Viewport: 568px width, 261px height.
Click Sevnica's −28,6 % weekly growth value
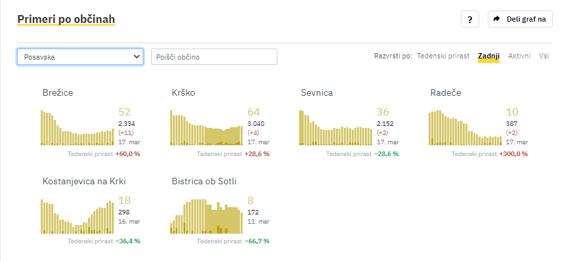(x=386, y=154)
